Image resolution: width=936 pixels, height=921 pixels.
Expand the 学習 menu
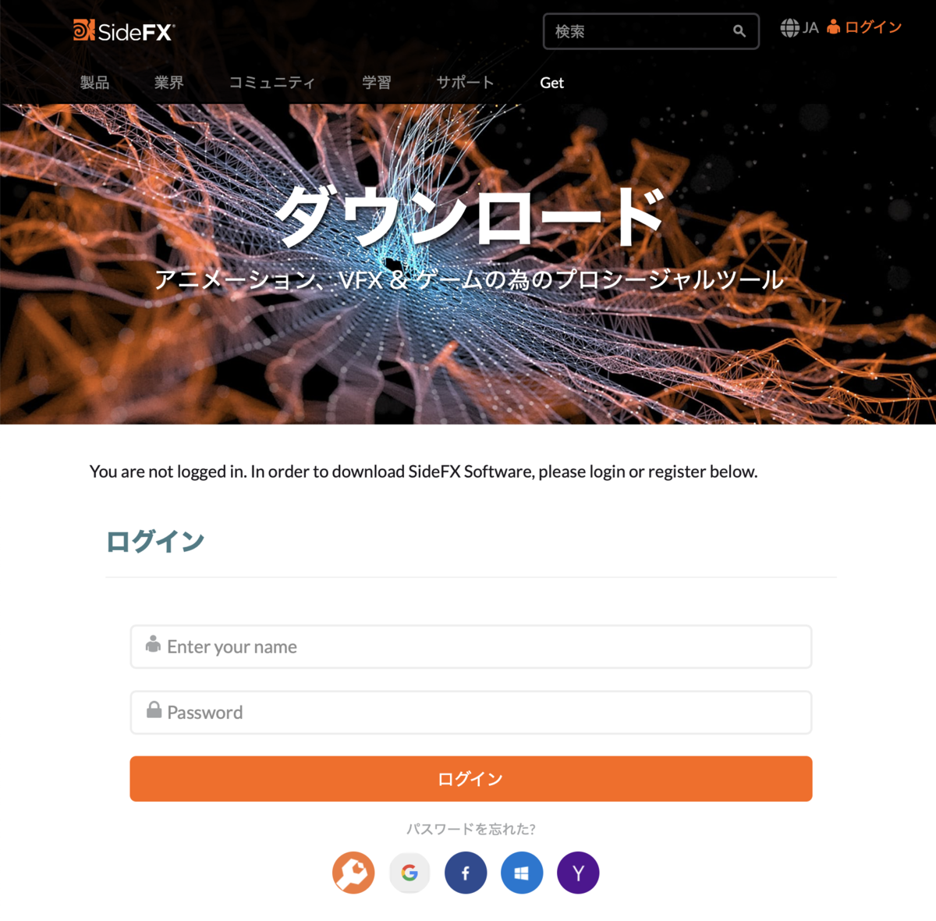click(x=377, y=83)
